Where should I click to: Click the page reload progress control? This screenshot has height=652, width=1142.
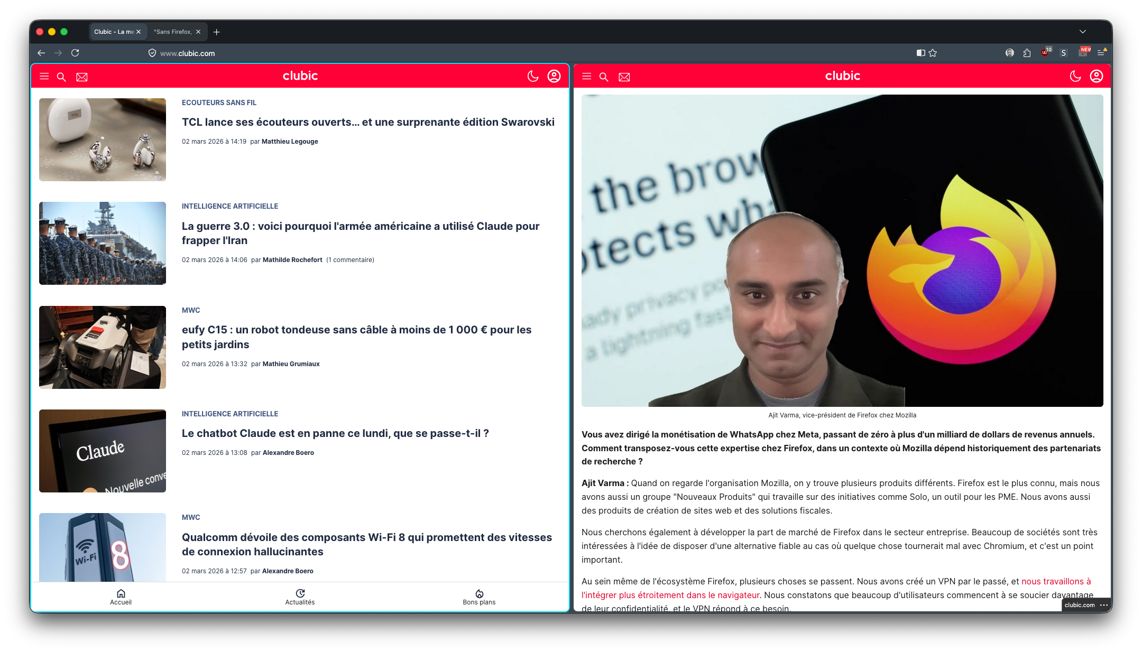coord(75,53)
